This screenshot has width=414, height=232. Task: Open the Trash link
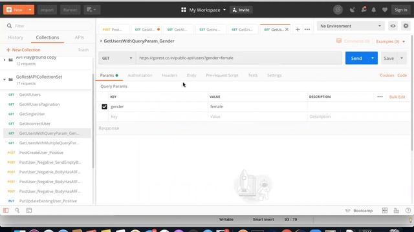tap(83, 50)
